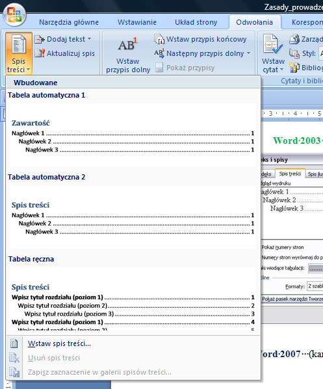Open the Układ strony tab

(x=196, y=22)
